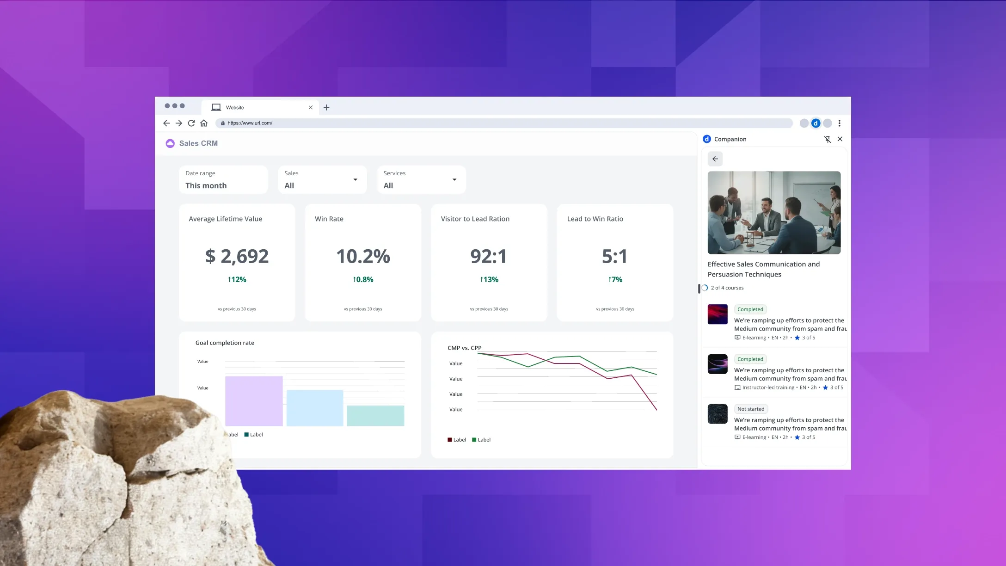Unpin the Companion panel
The image size is (1006, 566).
coord(828,139)
